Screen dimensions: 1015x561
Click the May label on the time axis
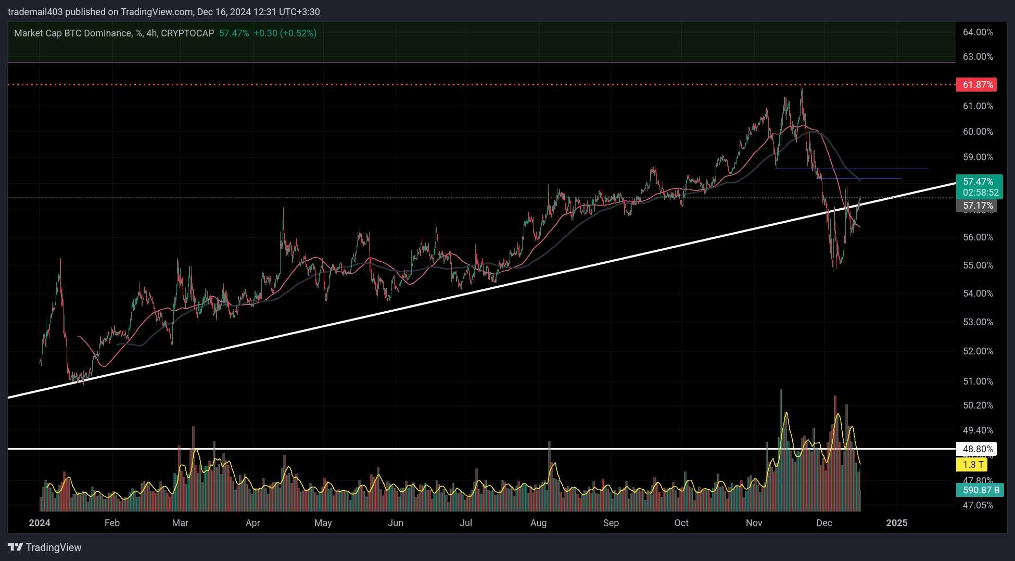(323, 523)
